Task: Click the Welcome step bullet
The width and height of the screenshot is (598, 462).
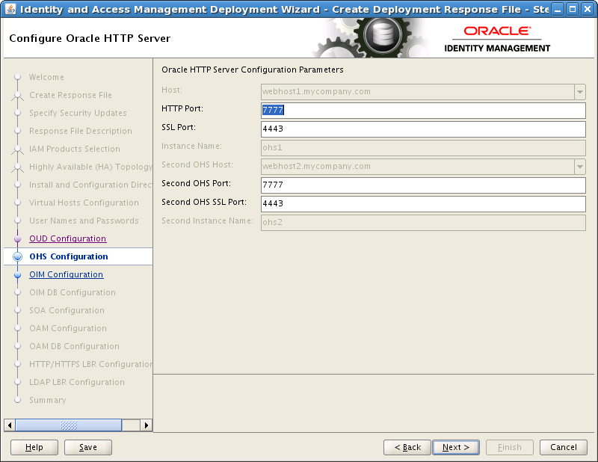Action: coord(17,77)
